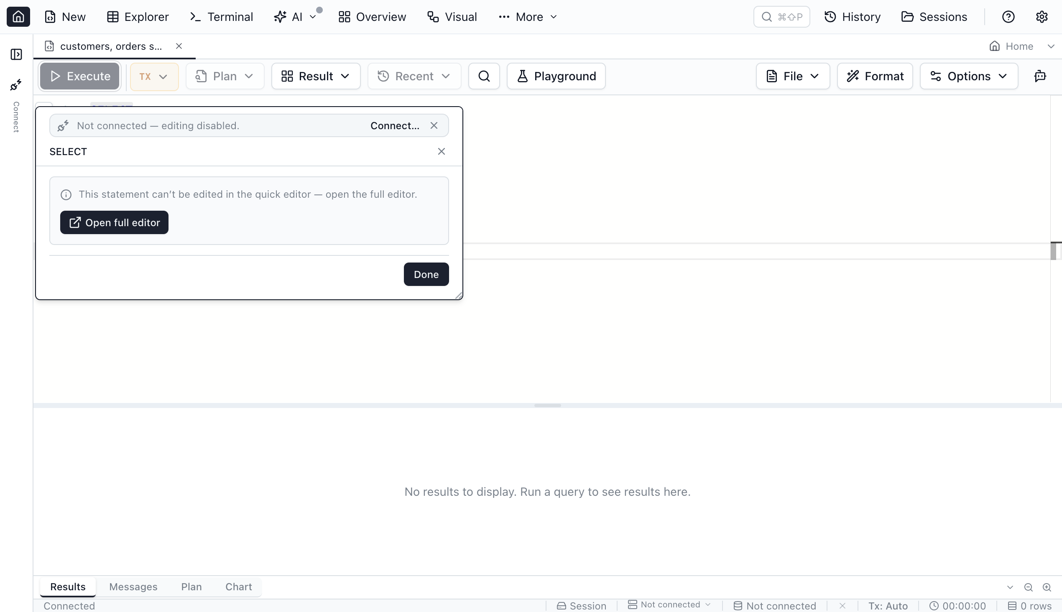Open the Explorer view
Screen dimensions: 1062x612
click(138, 17)
